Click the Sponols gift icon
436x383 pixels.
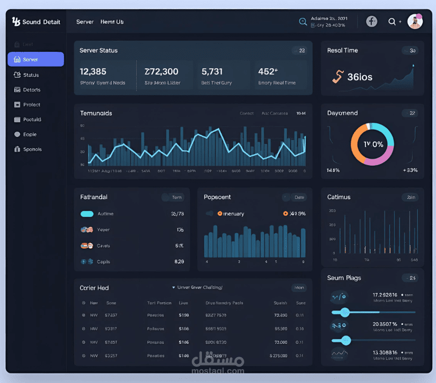pos(17,149)
